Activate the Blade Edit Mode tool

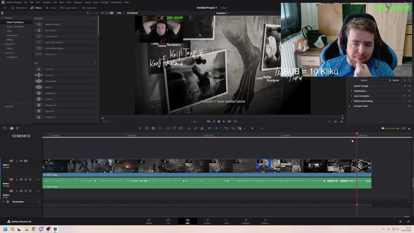pyautogui.click(x=153, y=128)
